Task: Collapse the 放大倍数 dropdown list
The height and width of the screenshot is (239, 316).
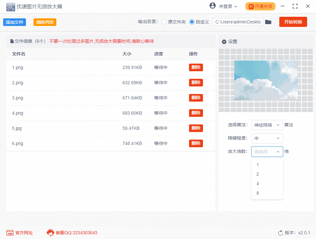Action: [x=267, y=152]
